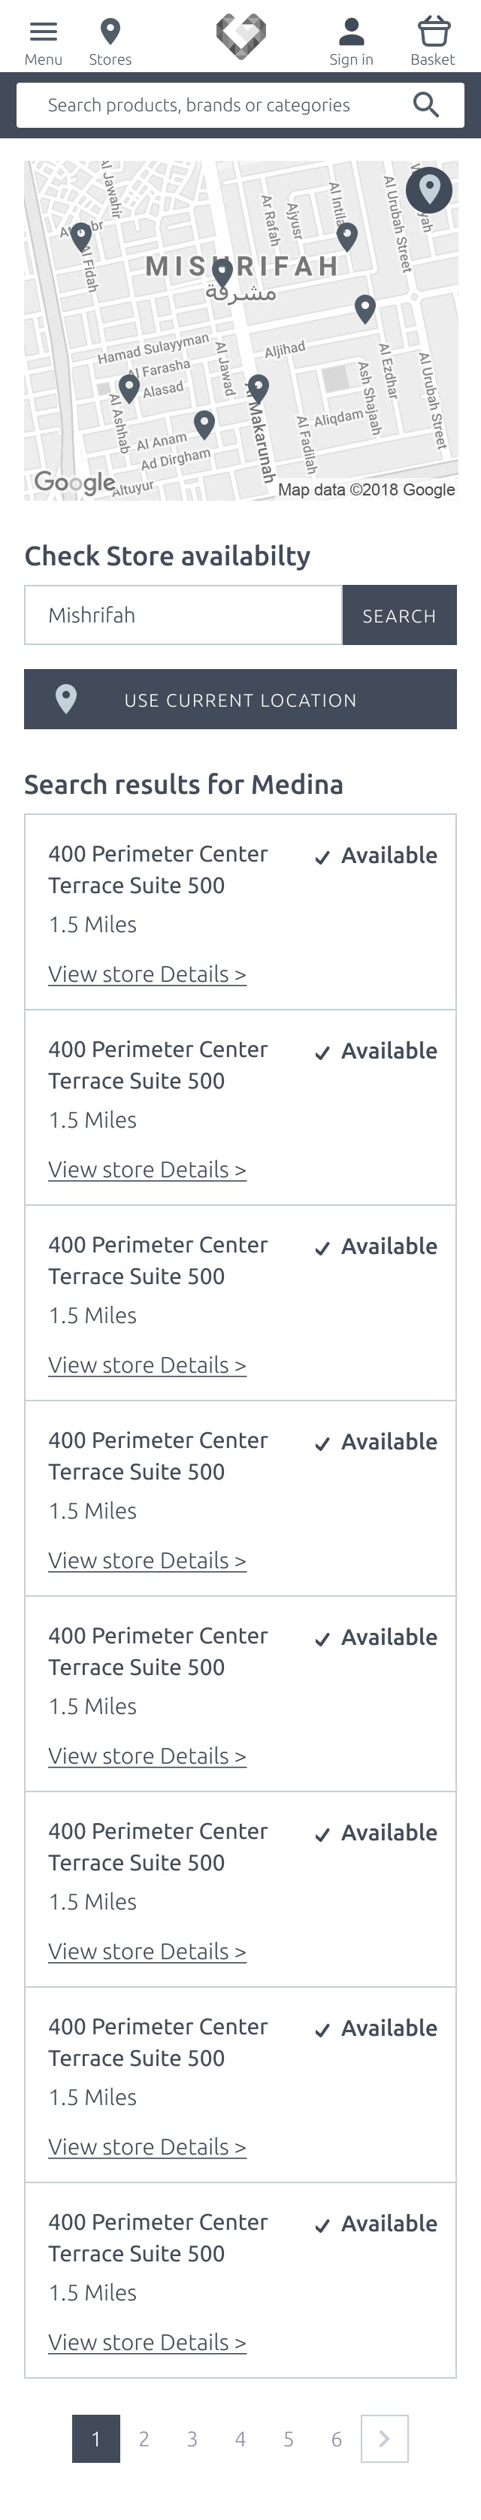Click the Mishrifah location input field

[184, 615]
